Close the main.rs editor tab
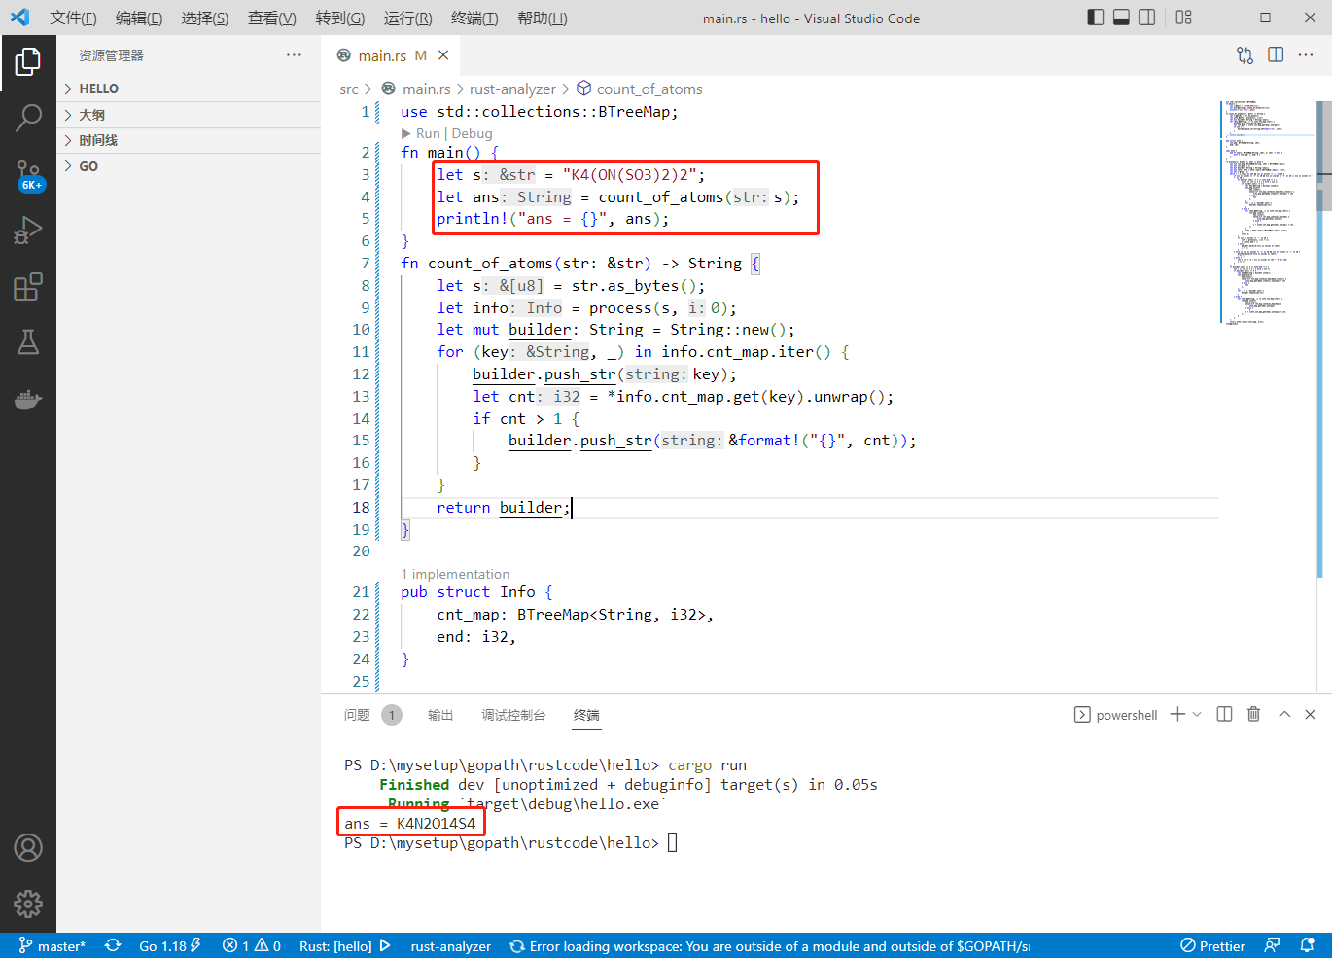The height and width of the screenshot is (958, 1333). (443, 55)
